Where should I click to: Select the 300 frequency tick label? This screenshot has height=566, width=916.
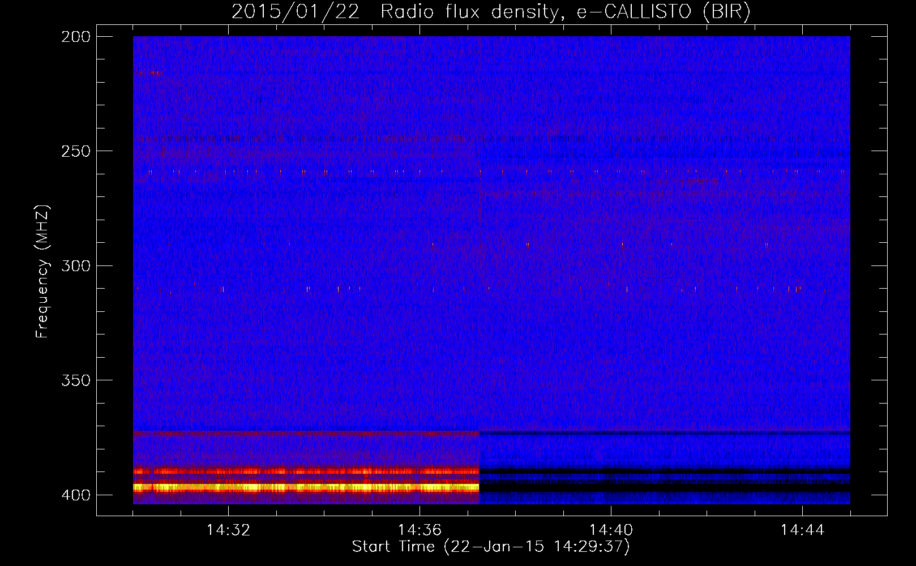point(75,265)
